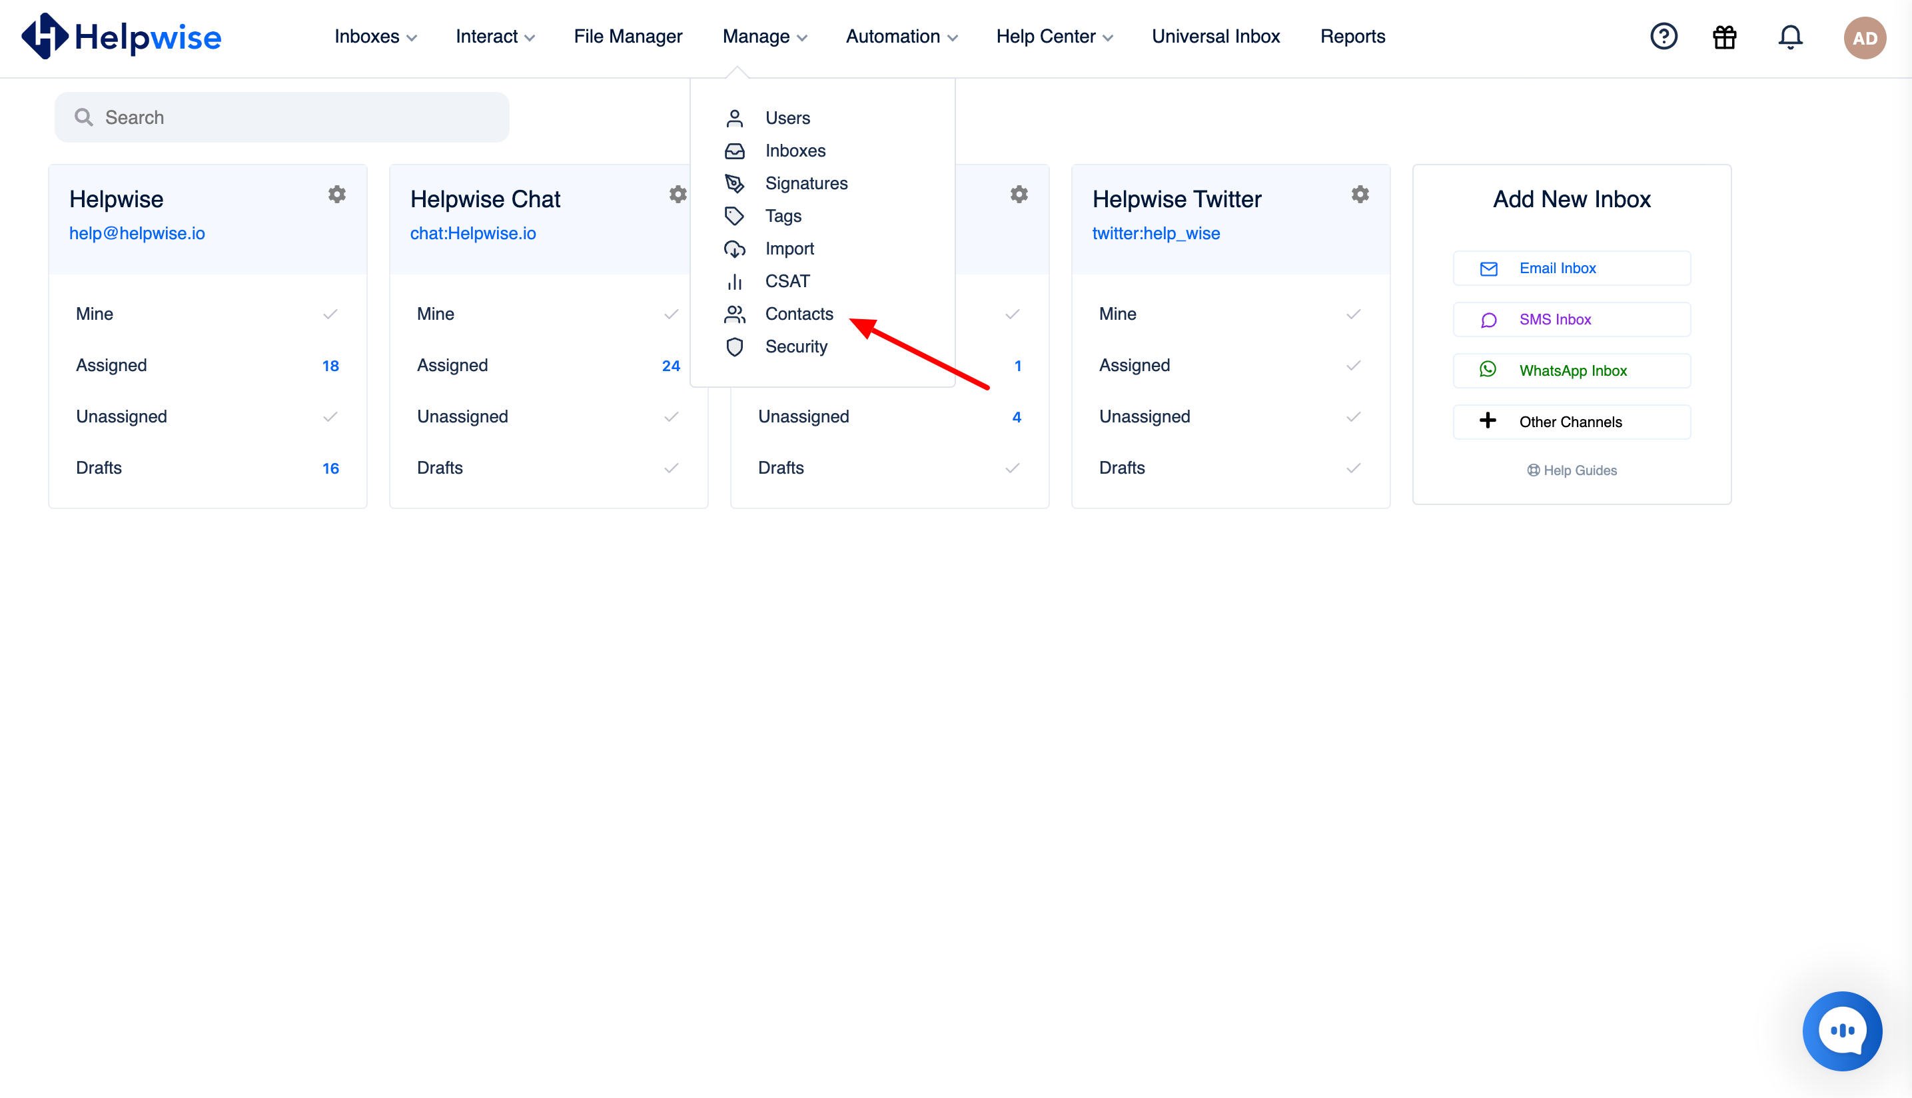
Task: Click the plus icon for Other Channels
Action: pyautogui.click(x=1488, y=421)
